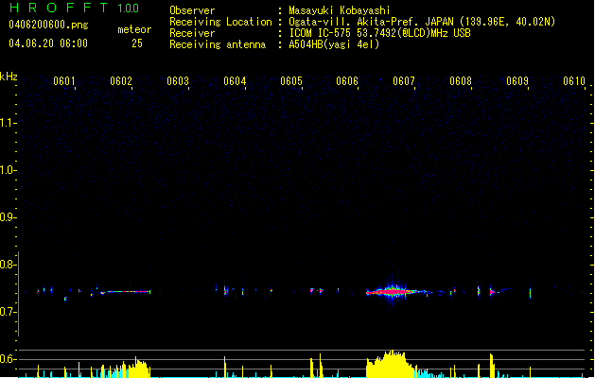
Task: Click the 0607 time axis marker
Action: click(x=404, y=81)
